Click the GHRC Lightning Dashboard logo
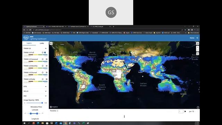This screenshot has width=222, height=125. (35, 38)
